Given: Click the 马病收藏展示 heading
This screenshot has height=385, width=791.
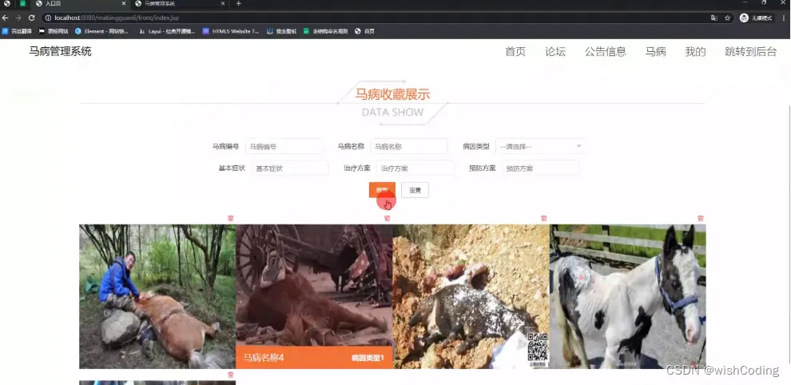Looking at the screenshot, I should coord(392,94).
